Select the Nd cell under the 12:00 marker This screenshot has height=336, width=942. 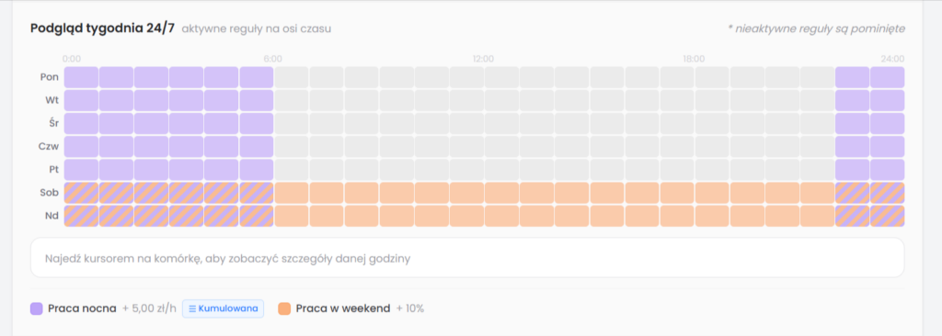point(501,216)
